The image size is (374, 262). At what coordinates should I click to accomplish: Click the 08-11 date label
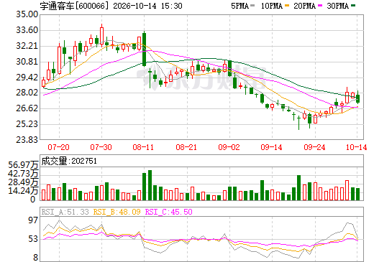tap(143, 147)
